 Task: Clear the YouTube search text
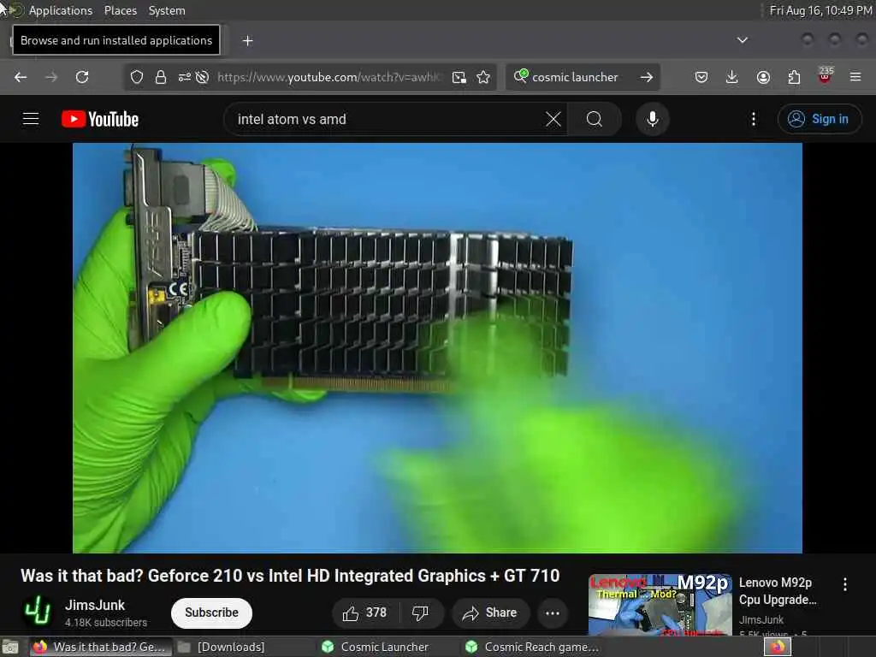pos(553,119)
